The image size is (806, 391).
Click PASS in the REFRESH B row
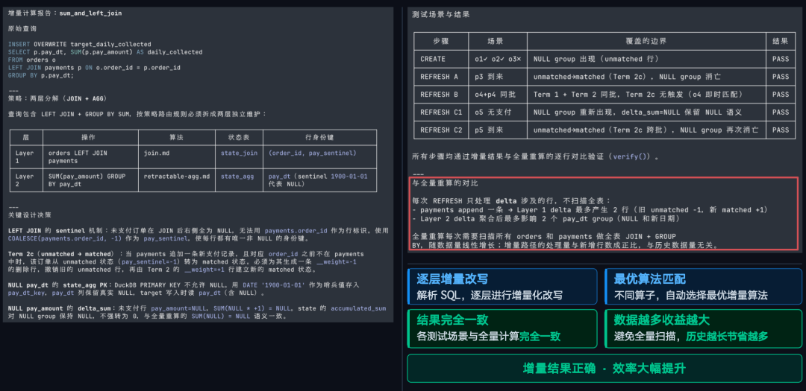point(781,95)
